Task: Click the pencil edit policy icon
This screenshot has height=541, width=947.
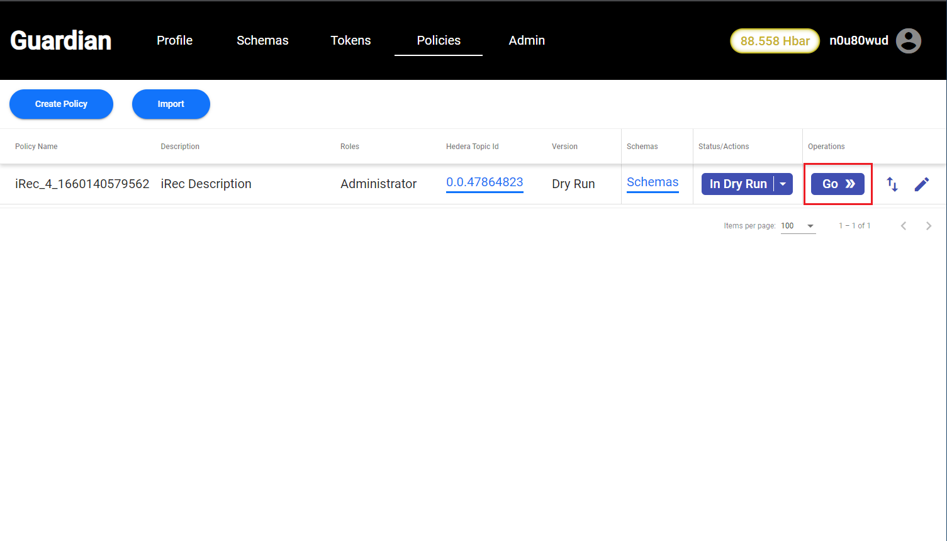Action: 921,184
